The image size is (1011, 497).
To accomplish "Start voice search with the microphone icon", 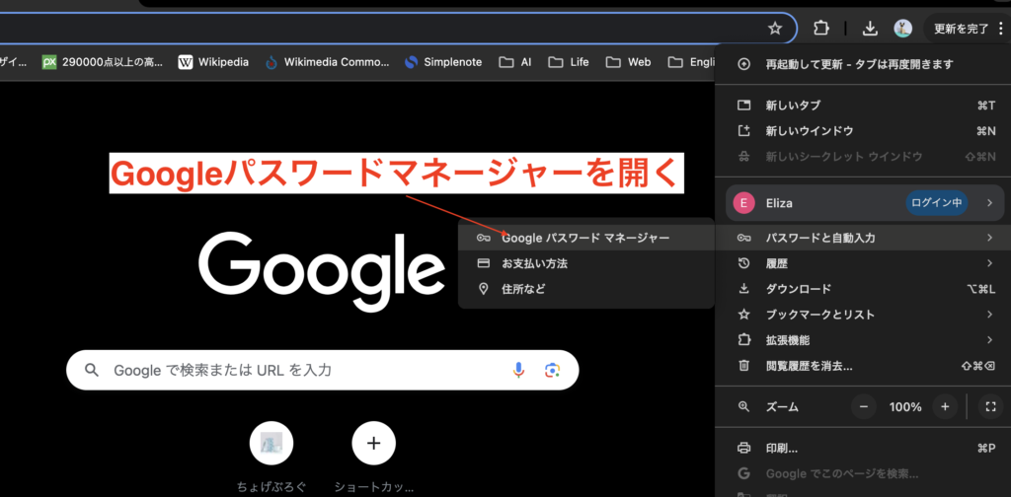I will 518,370.
